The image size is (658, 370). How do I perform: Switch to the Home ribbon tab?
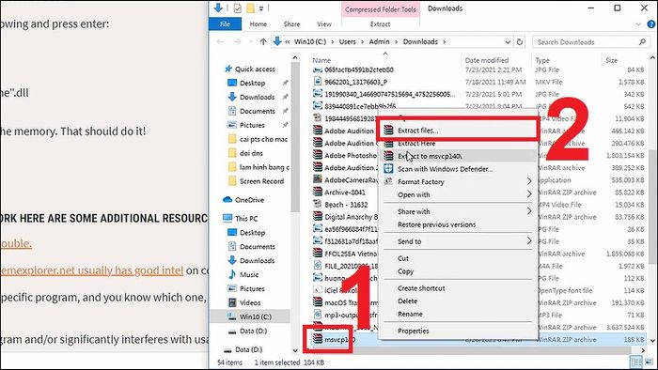[258, 23]
